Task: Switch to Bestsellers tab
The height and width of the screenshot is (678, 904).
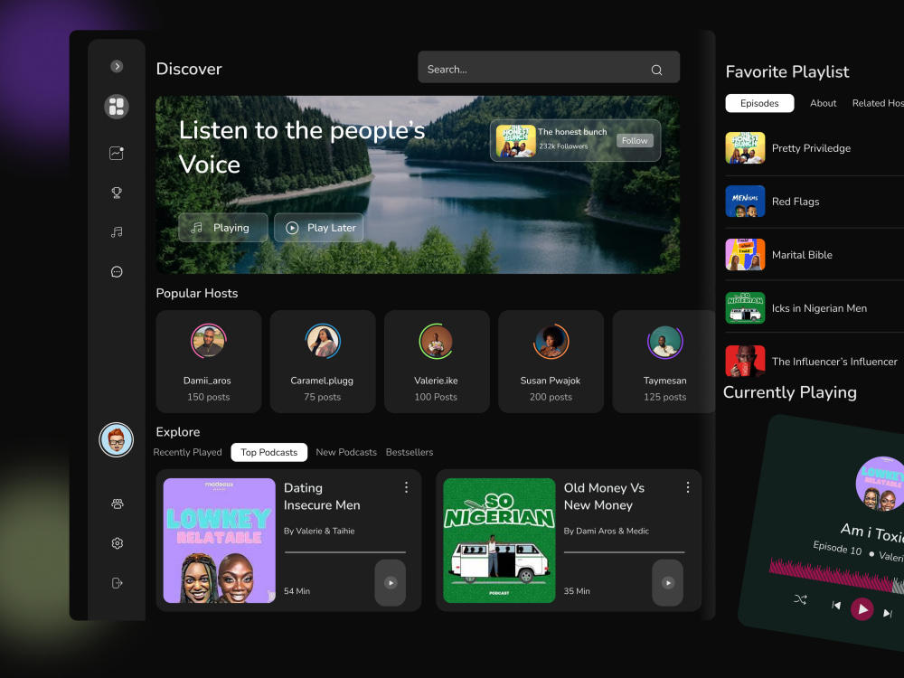Action: point(410,452)
